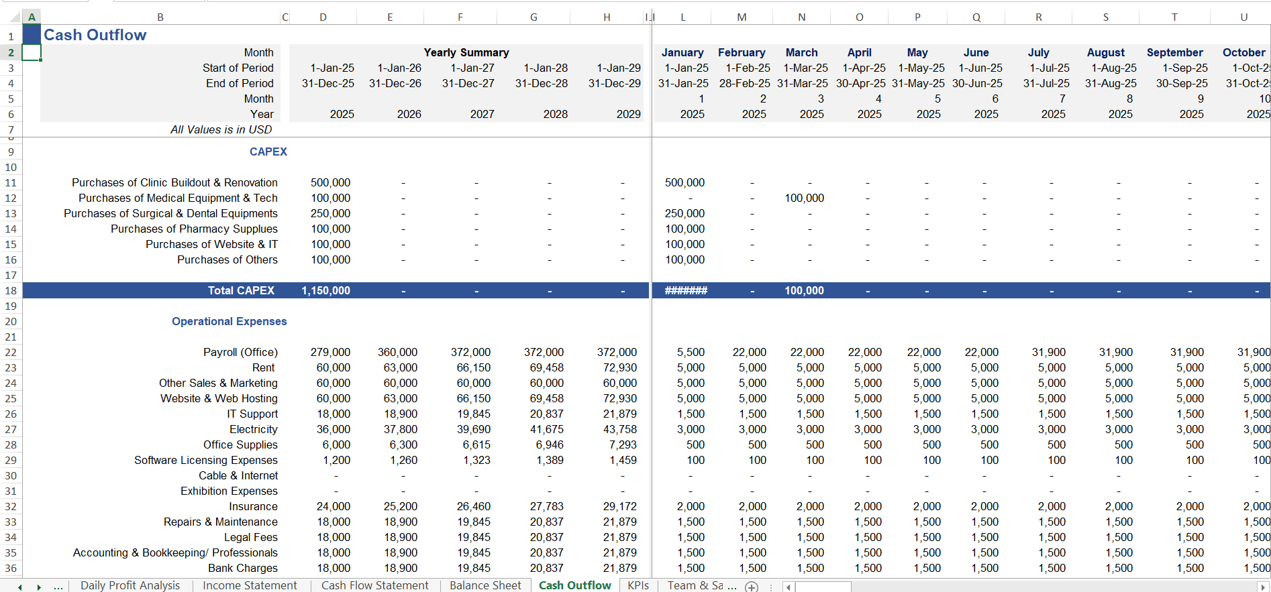Switch to the Income Statement tab
1271x592 pixels.
[250, 585]
